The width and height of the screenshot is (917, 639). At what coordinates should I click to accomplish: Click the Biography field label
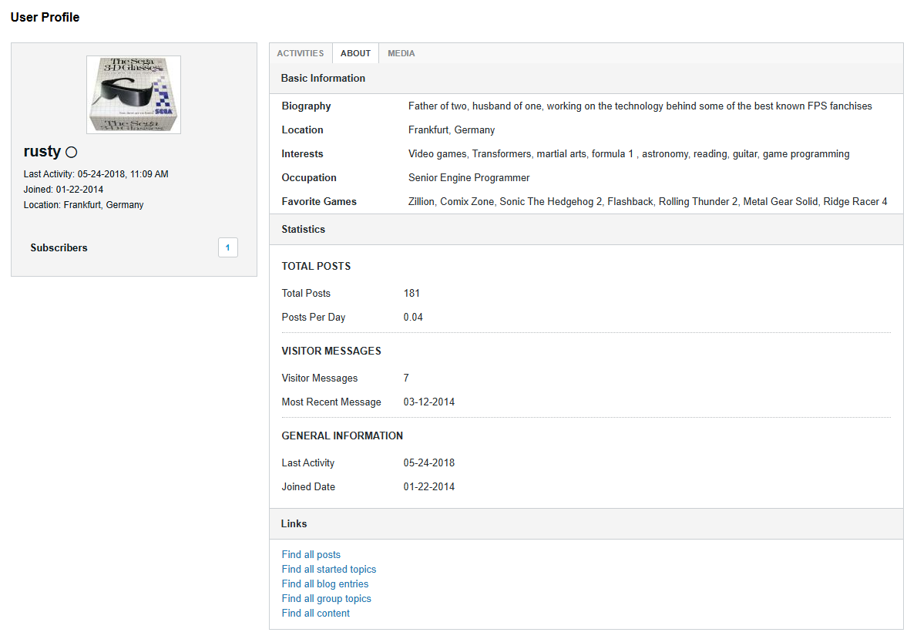point(306,106)
